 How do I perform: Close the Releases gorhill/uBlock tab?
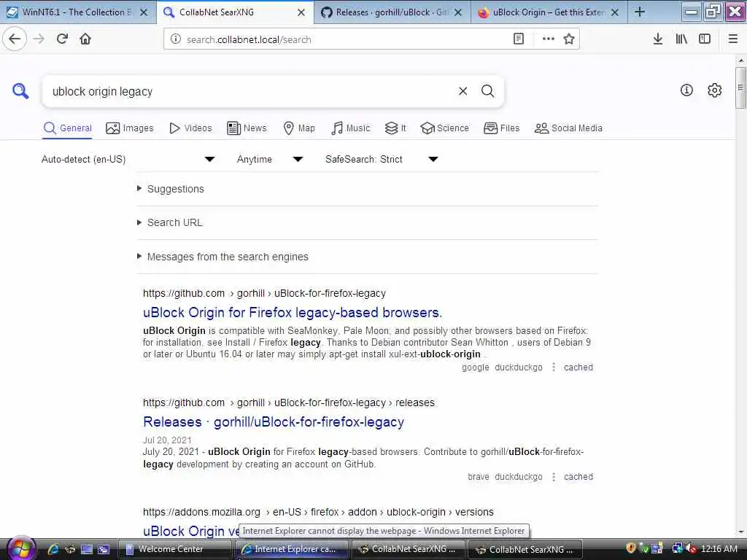[458, 12]
